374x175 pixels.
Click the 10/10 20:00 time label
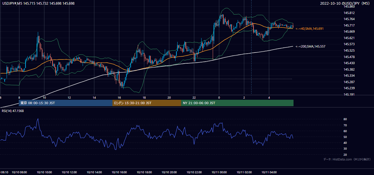[x=169, y=172]
